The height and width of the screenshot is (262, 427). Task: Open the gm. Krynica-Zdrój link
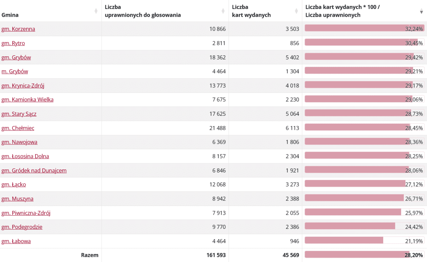pos(23,86)
